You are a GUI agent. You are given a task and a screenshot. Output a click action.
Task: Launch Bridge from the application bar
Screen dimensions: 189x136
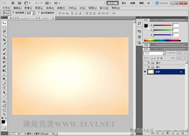pyautogui.click(x=13, y=3)
